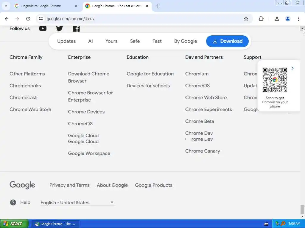Screen dimensions: 305x228
Task: Jump to the AI section
Action: click(x=91, y=41)
